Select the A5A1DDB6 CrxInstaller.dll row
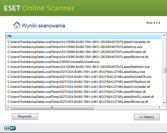The height and width of the screenshot is (133, 167). 84,42
